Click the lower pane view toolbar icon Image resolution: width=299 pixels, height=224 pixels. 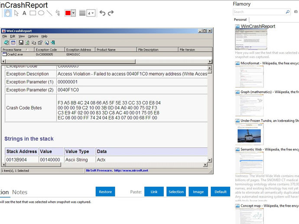point(13,43)
